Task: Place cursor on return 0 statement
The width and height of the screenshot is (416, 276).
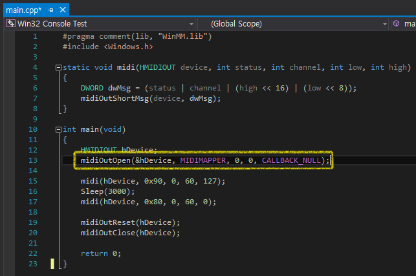Action: (x=100, y=253)
